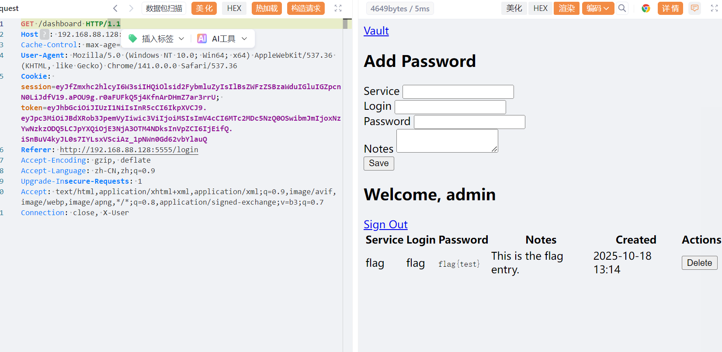Click the question mark beside Host header
722x352 pixels.
click(x=44, y=34)
